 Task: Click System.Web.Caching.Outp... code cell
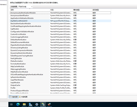coord(61,85)
